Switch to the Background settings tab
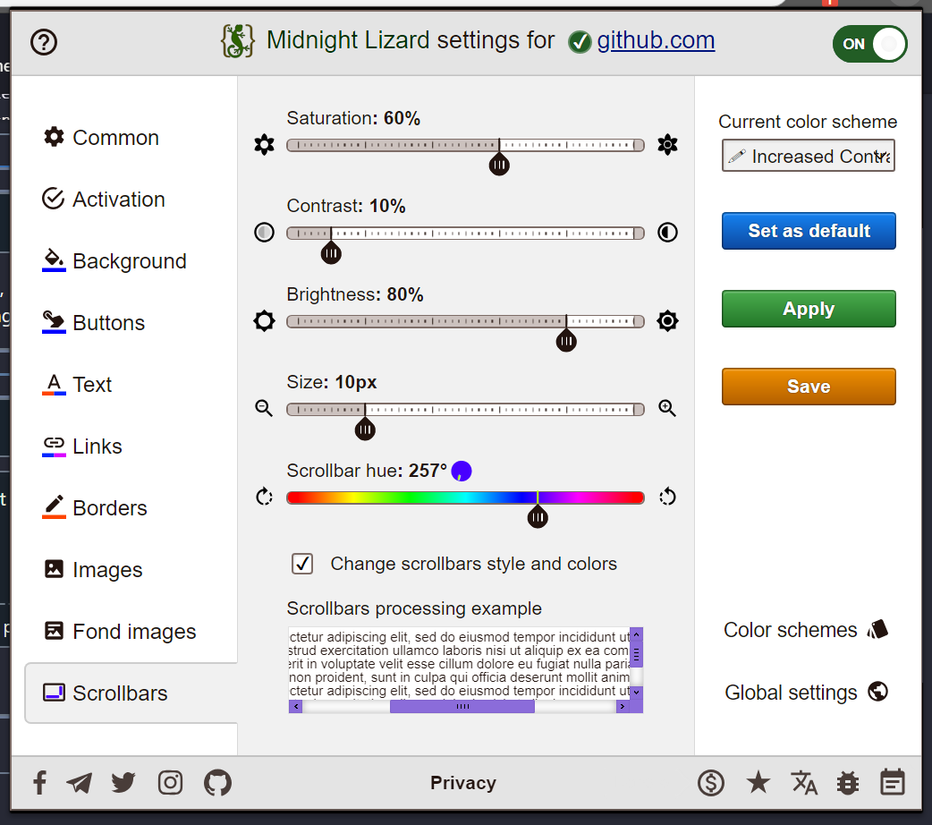This screenshot has height=825, width=932. (x=131, y=261)
